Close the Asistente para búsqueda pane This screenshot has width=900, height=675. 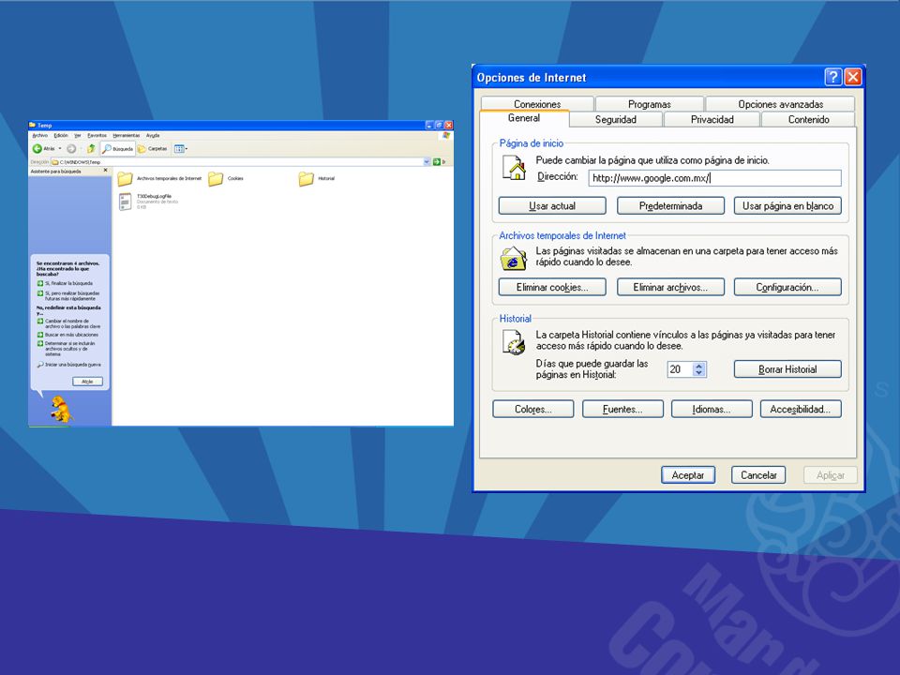coord(106,171)
